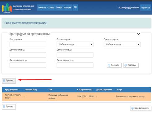Click Систем за електронско подношење захтева title
The image size is (152, 113).
click(24, 8)
